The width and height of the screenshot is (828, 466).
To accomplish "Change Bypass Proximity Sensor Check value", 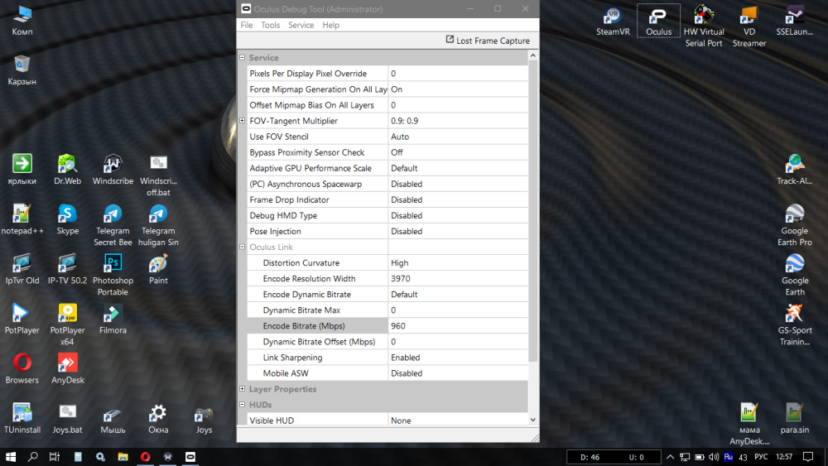I will [458, 152].
